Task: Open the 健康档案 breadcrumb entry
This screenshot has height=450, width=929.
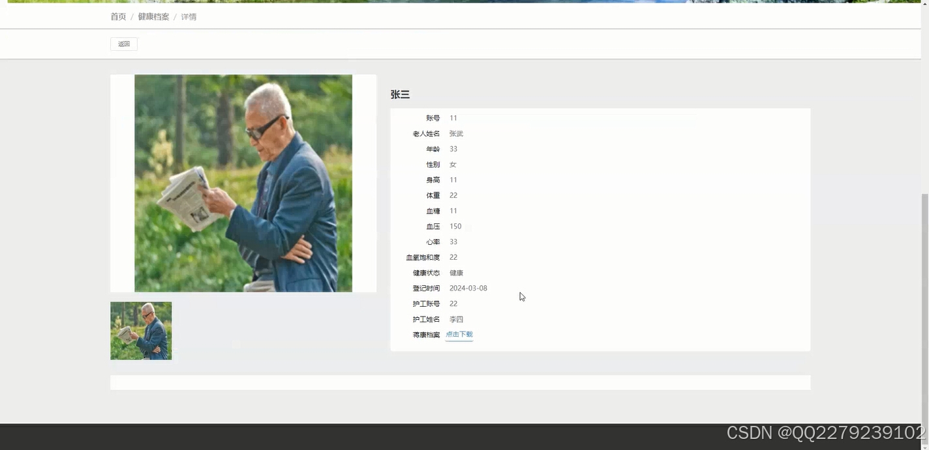Action: tap(153, 16)
